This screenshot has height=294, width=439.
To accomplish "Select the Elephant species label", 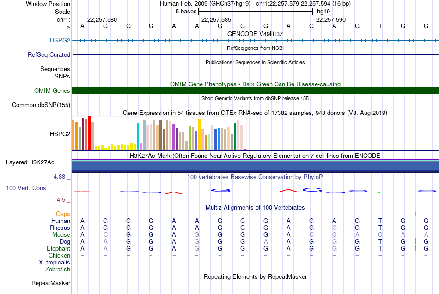I will 58,248.
